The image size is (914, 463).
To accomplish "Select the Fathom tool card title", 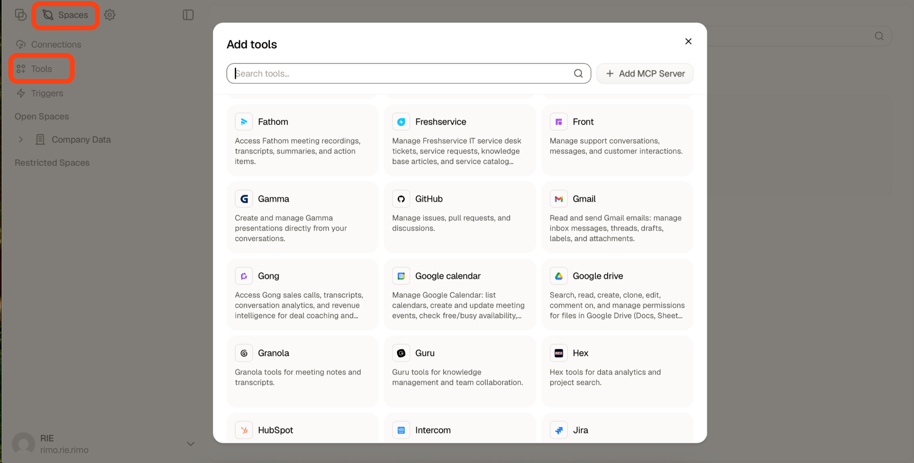I will coord(273,122).
